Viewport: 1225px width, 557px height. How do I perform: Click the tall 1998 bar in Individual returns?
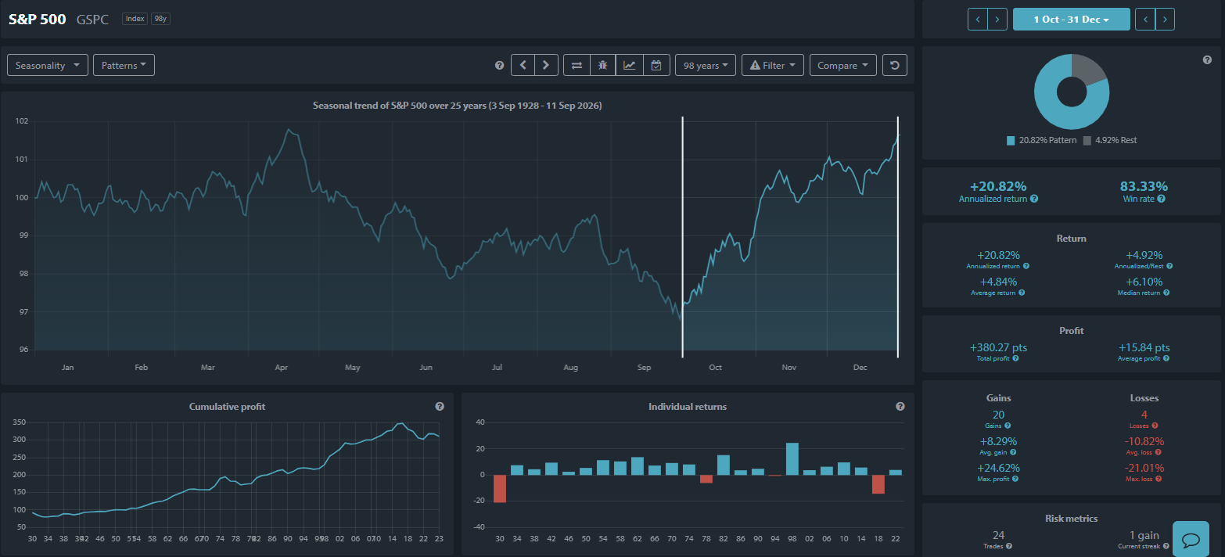click(792, 458)
